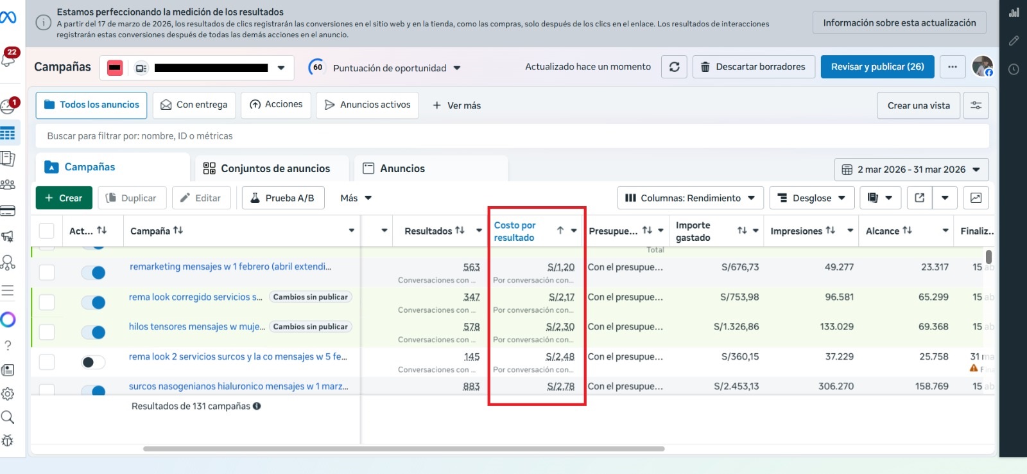Click the Ver más views option

click(457, 105)
